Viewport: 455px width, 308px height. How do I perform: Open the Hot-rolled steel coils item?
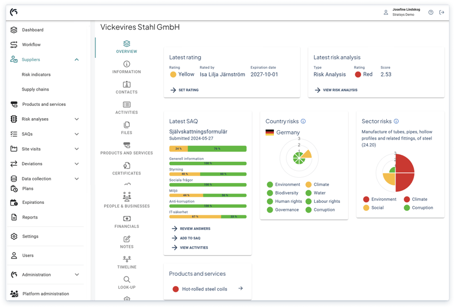point(205,289)
